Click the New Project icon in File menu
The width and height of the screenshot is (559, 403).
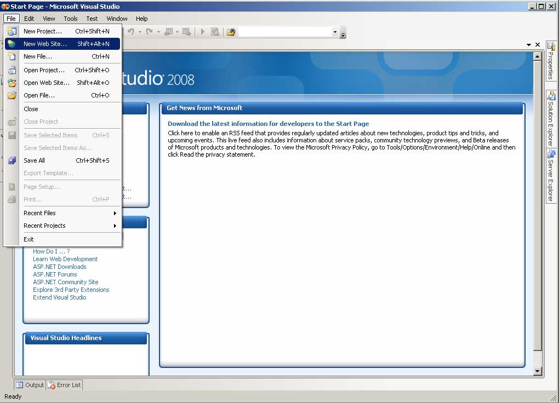click(x=12, y=31)
